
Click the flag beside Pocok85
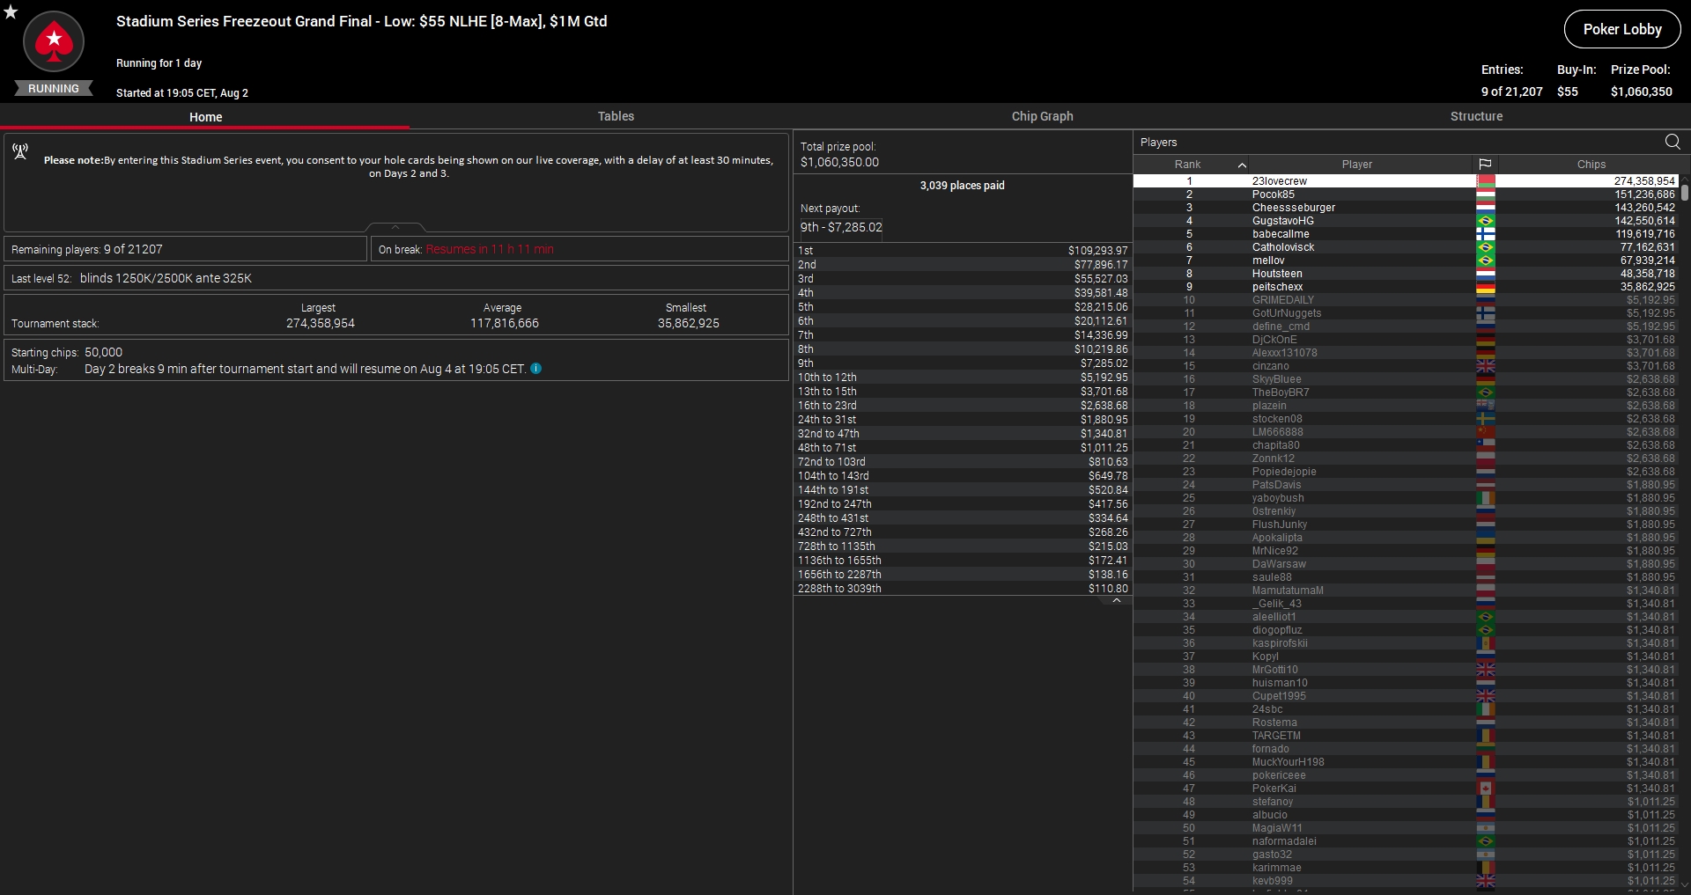pyautogui.click(x=1485, y=194)
